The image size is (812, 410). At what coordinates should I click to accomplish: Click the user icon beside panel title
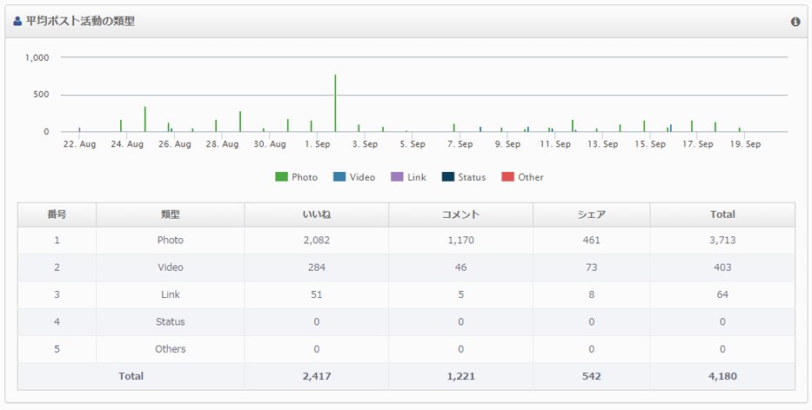coord(17,22)
